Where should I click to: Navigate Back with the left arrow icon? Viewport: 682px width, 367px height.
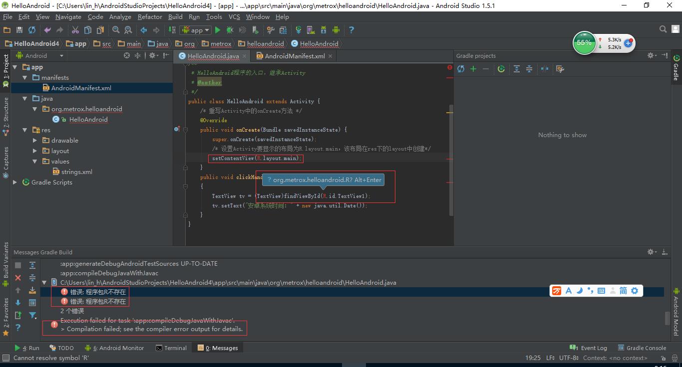click(144, 30)
